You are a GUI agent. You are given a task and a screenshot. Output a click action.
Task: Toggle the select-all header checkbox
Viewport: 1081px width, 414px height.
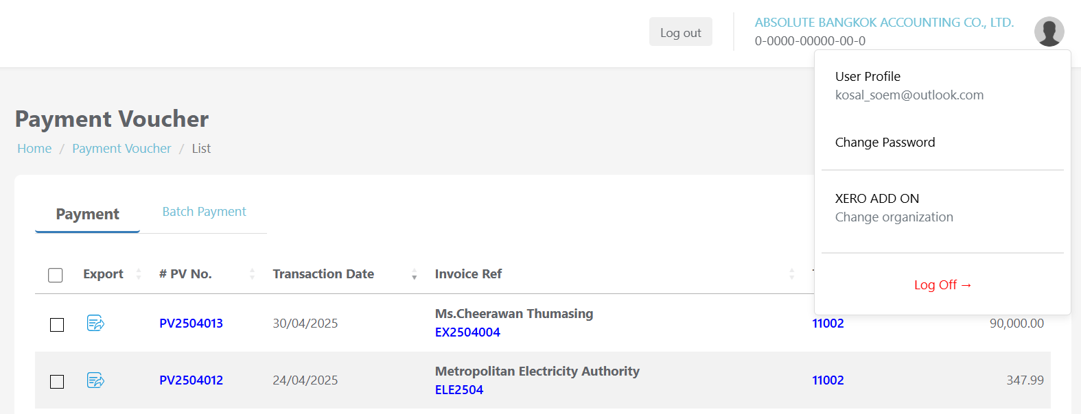[56, 275]
